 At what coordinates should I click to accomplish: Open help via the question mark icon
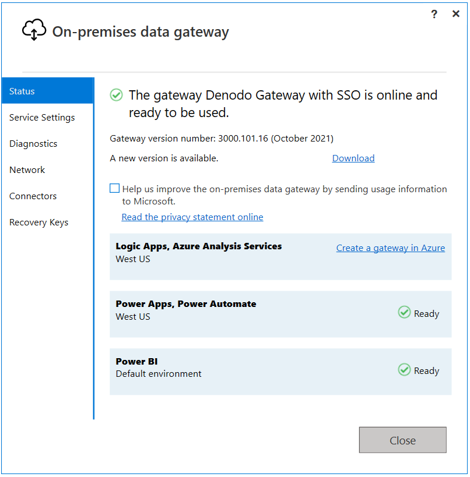point(434,14)
